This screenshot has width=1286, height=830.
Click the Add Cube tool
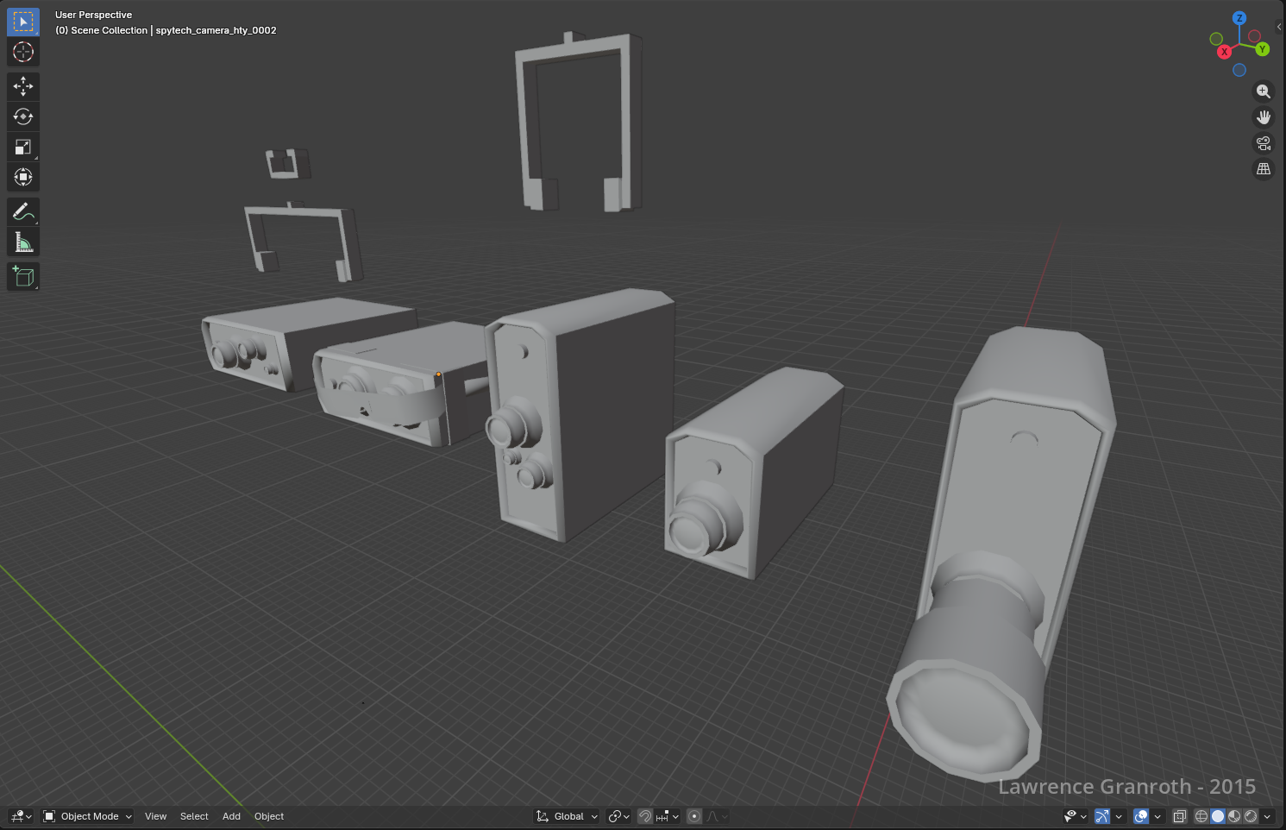tap(23, 277)
